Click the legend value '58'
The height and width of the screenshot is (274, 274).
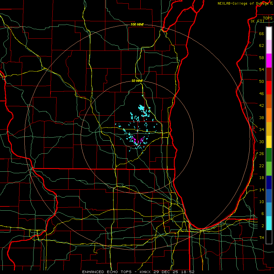coord(262,58)
